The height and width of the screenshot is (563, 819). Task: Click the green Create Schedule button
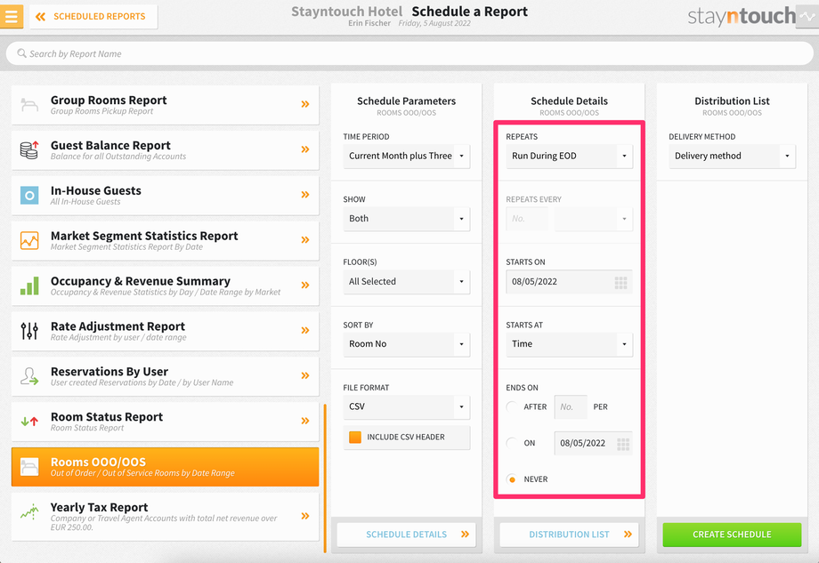pos(733,535)
